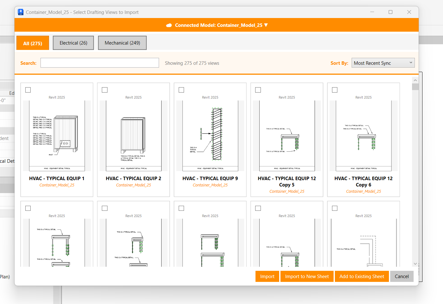This screenshot has height=304, width=443.
Task: Click the Container_Model_25 link under HVAC - TYPICAL EQUIP 1
Action: pos(57,185)
